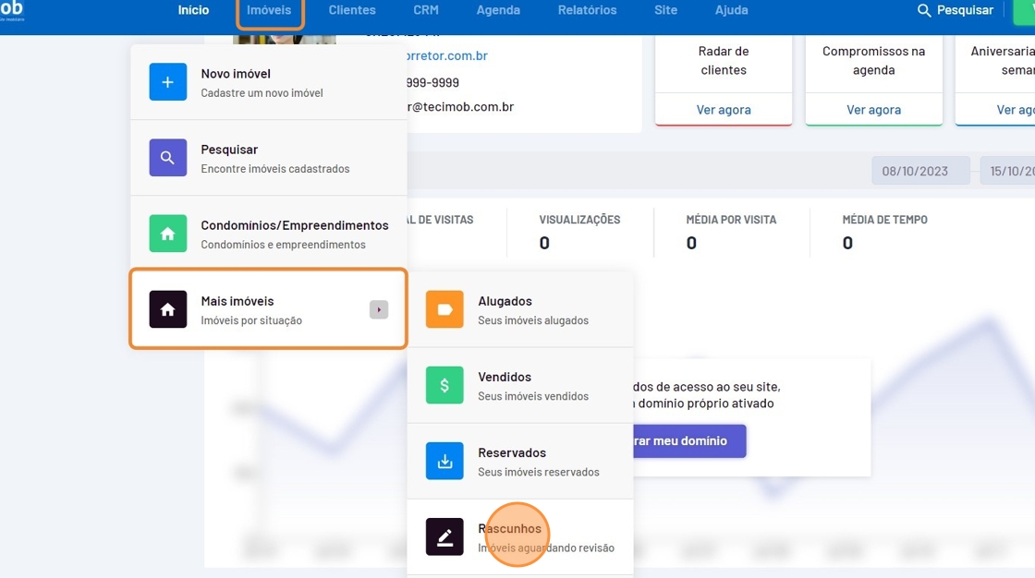Image resolution: width=1035 pixels, height=578 pixels.
Task: Click the green dollar Vendidos icon
Action: (444, 385)
